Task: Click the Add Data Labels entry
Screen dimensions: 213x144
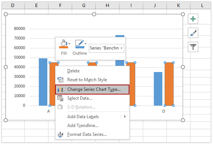Action: coord(83,117)
